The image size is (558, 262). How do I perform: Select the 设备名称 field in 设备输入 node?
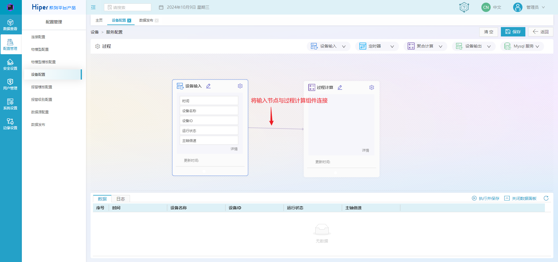209,111
